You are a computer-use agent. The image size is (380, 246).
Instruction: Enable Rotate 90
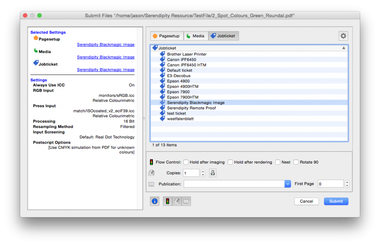(x=296, y=162)
